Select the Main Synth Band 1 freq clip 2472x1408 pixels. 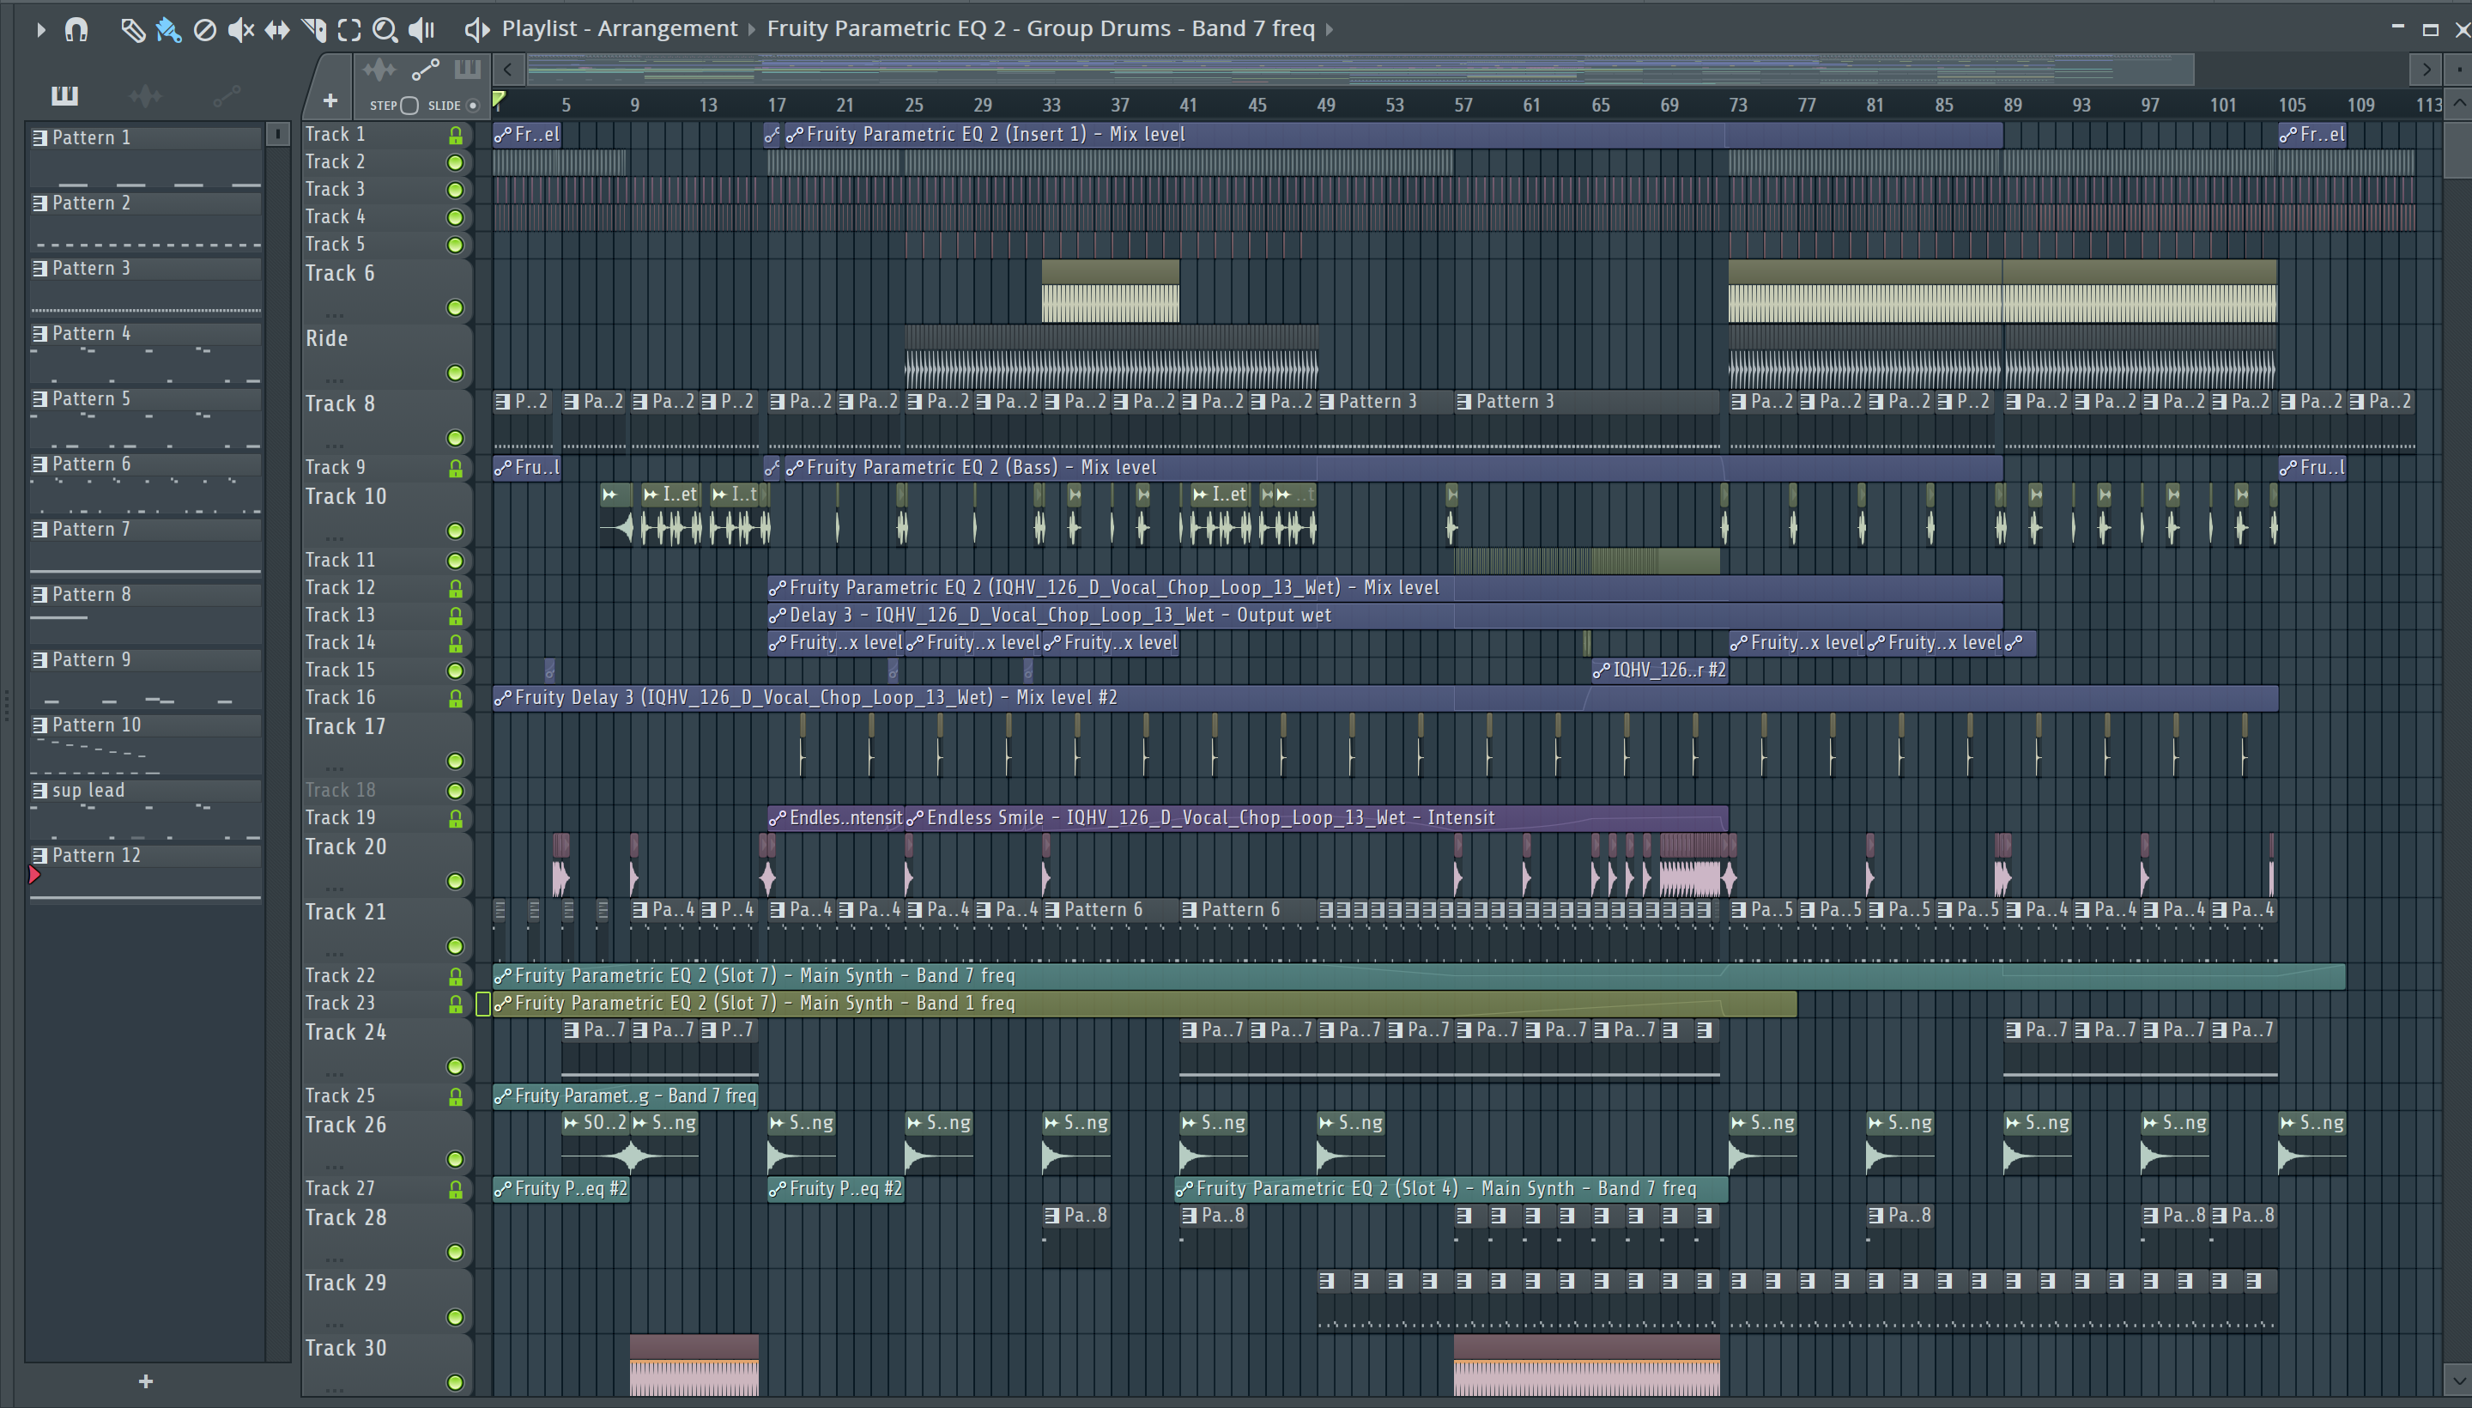click(1145, 1004)
